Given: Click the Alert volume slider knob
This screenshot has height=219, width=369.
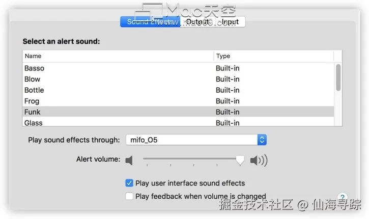Looking at the screenshot, I should (x=240, y=160).
